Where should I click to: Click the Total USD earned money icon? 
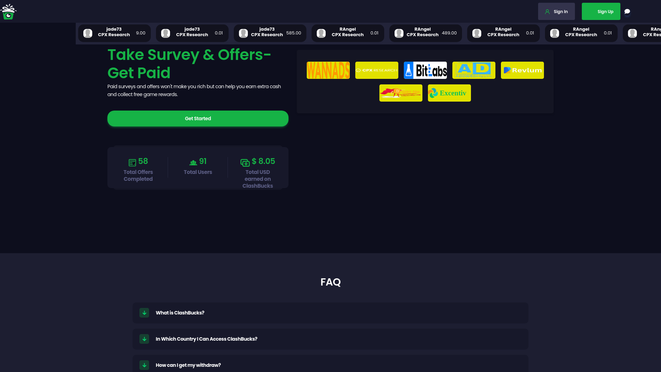tap(245, 163)
